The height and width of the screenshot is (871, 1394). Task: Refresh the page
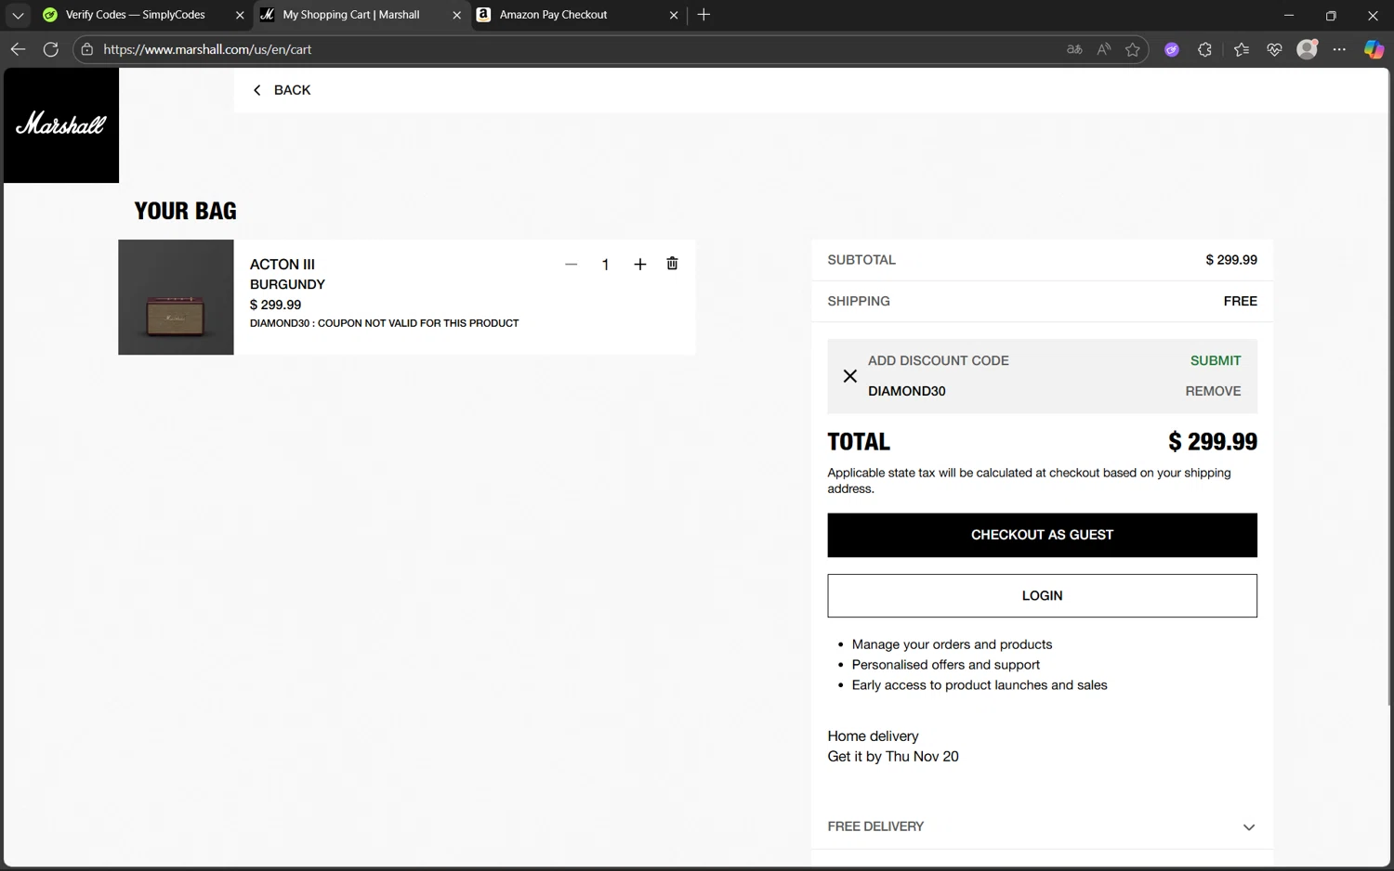(x=51, y=49)
